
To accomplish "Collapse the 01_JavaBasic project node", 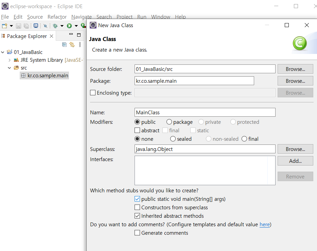I will 3,52.
